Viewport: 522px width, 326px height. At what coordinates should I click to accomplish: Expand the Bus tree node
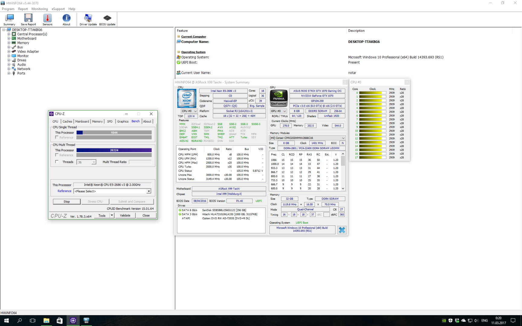[9, 47]
